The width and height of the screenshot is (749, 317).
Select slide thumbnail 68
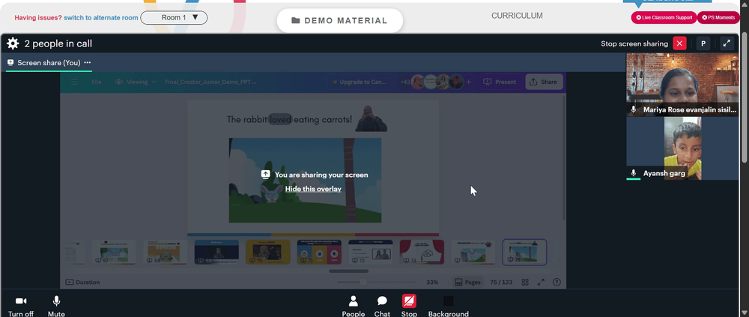tap(166, 252)
